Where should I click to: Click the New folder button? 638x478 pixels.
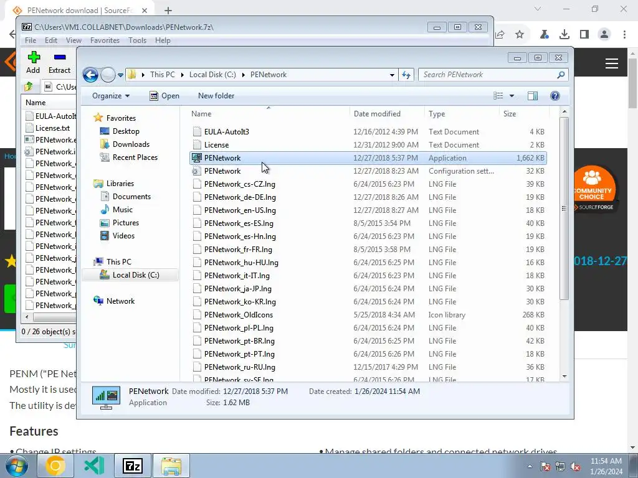(x=216, y=96)
